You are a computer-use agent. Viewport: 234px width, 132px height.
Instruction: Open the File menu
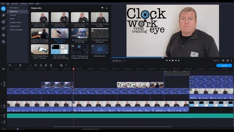(3, 4)
